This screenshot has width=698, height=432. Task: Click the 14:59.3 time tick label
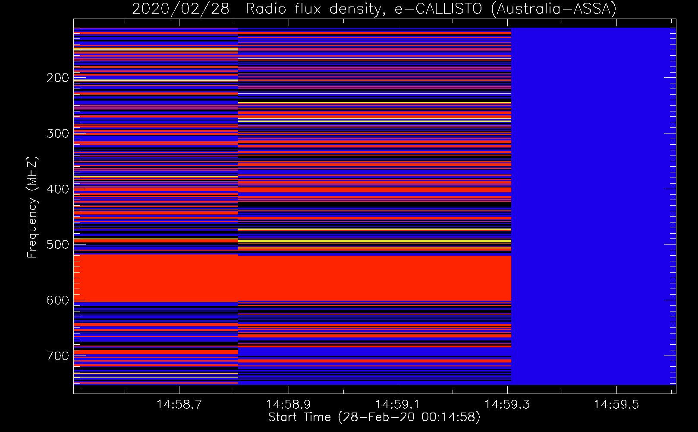tap(507, 404)
